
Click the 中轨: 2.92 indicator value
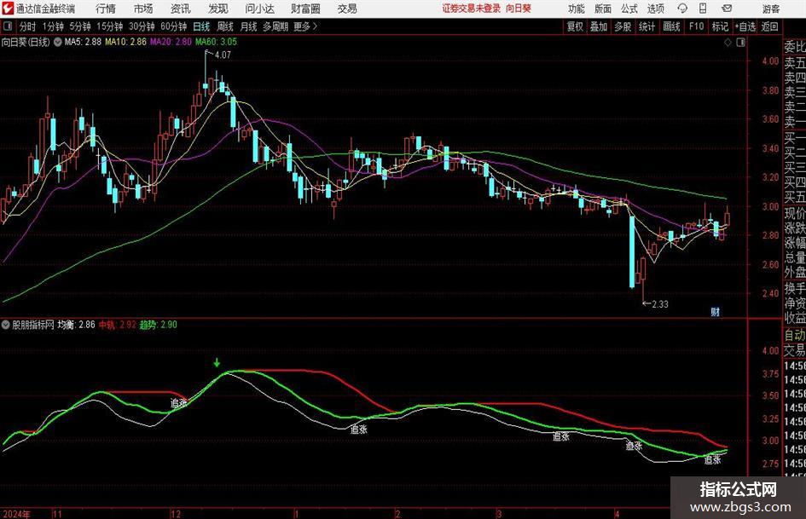click(117, 325)
